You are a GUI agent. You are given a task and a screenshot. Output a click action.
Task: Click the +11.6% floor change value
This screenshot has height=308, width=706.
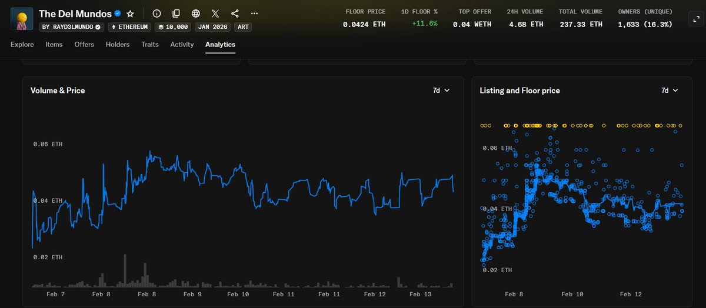(x=424, y=24)
